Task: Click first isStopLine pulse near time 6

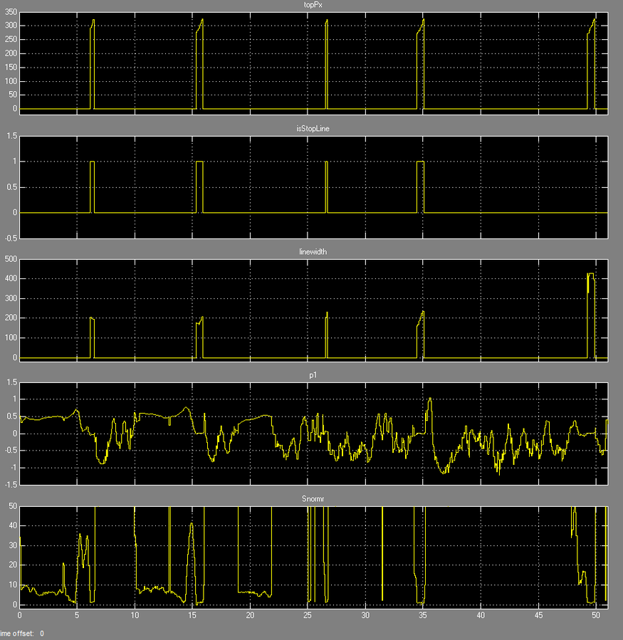Action: (93, 162)
